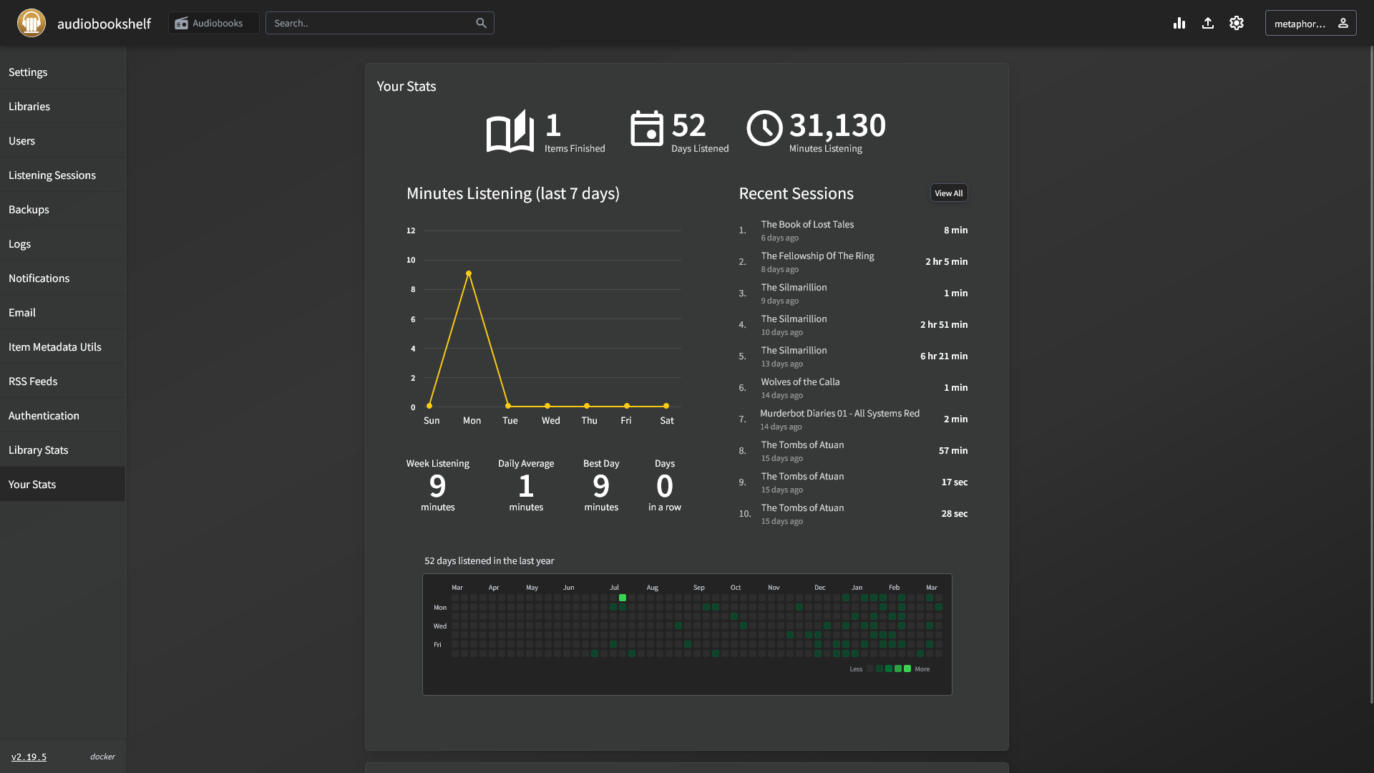
Task: Click the bright green July heatmap cell
Action: tap(623, 598)
